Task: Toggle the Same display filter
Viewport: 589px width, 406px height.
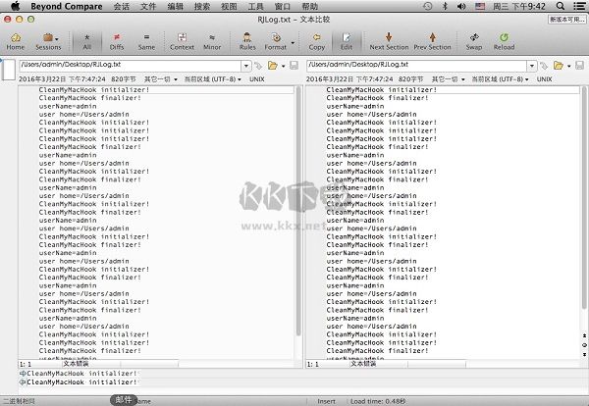Action: coord(146,41)
